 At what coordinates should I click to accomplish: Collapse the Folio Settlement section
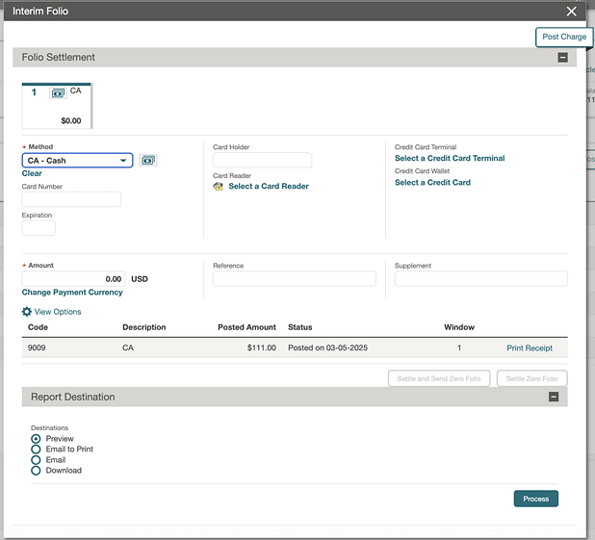pyautogui.click(x=562, y=58)
